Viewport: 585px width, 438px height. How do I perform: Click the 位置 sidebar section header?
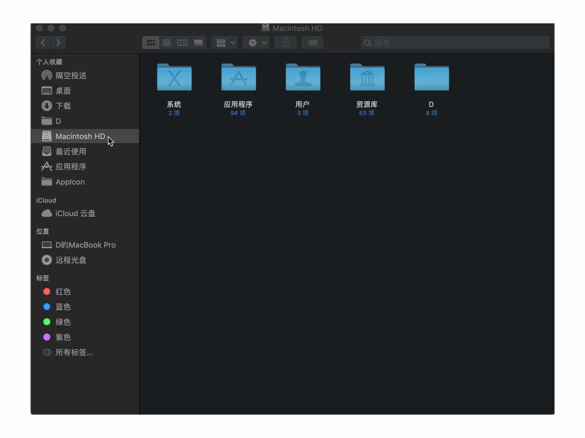pyautogui.click(x=43, y=231)
